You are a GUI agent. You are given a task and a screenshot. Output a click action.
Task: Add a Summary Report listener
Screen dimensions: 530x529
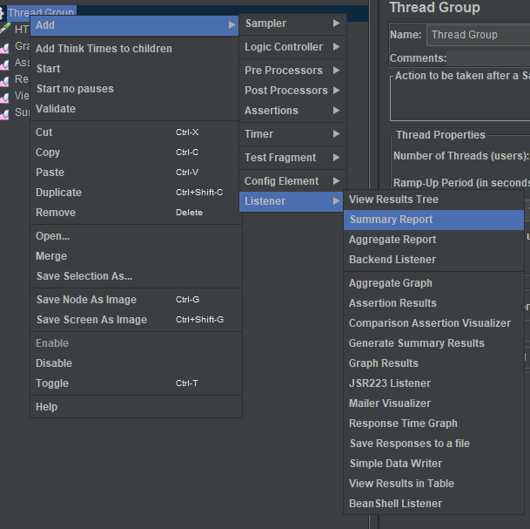pos(433,220)
